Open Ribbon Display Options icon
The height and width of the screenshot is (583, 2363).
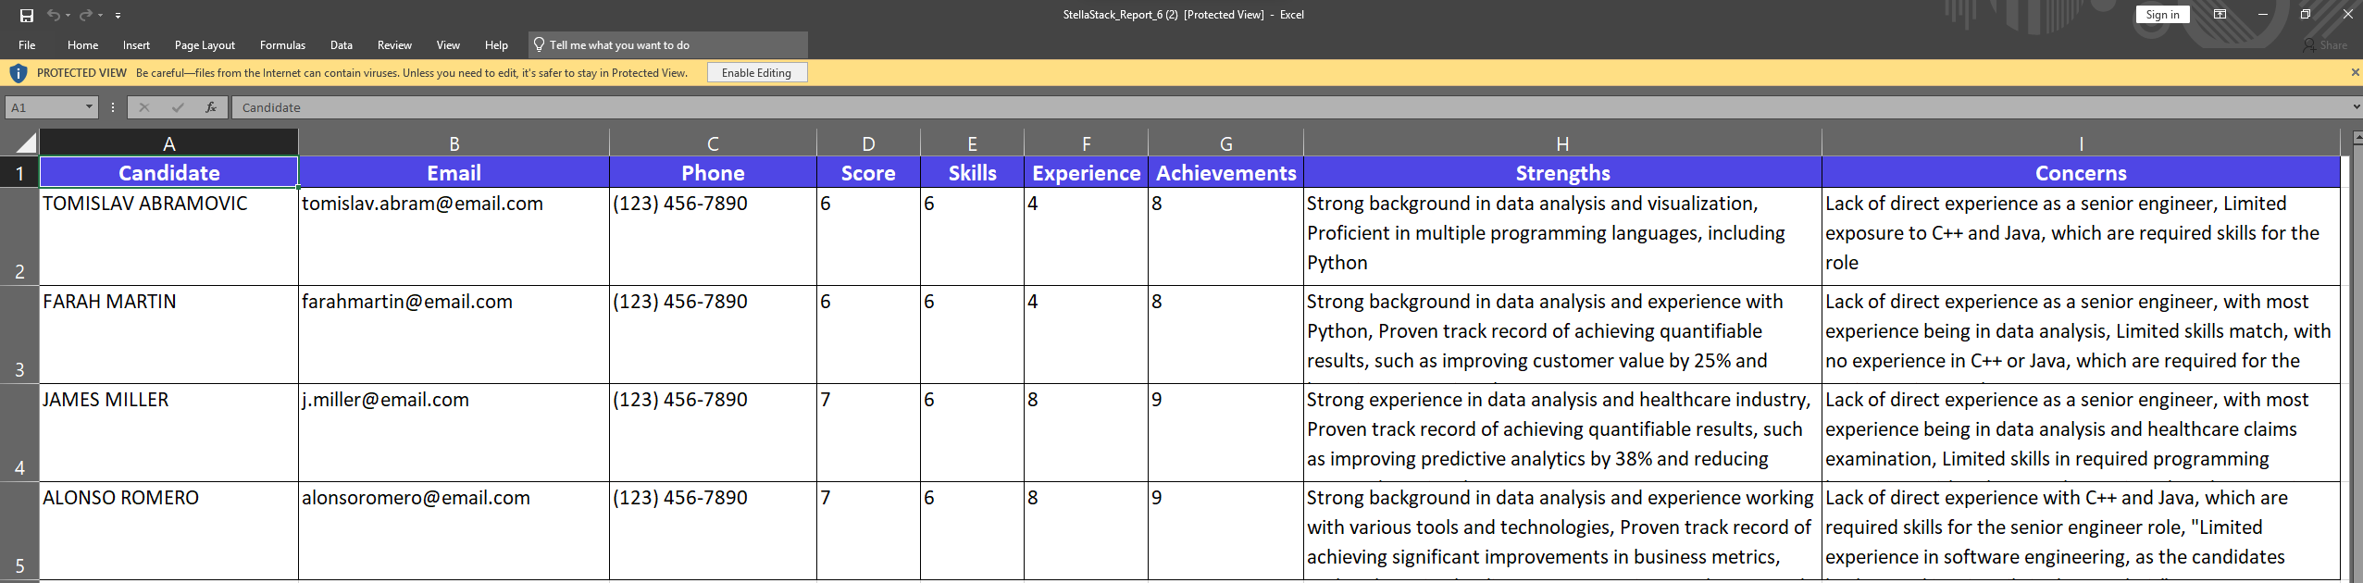(2220, 15)
